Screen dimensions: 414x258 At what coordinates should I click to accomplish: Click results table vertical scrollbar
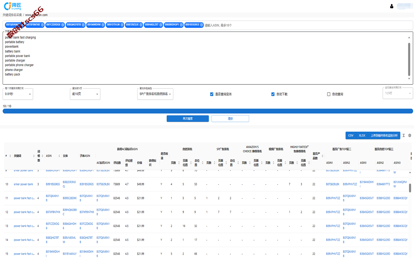410,188
